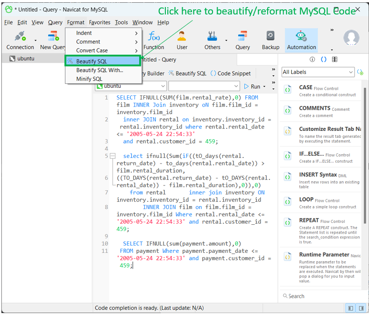The height and width of the screenshot is (314, 369).
Task: Toggle the right panel via status bar icon
Action: point(361,308)
